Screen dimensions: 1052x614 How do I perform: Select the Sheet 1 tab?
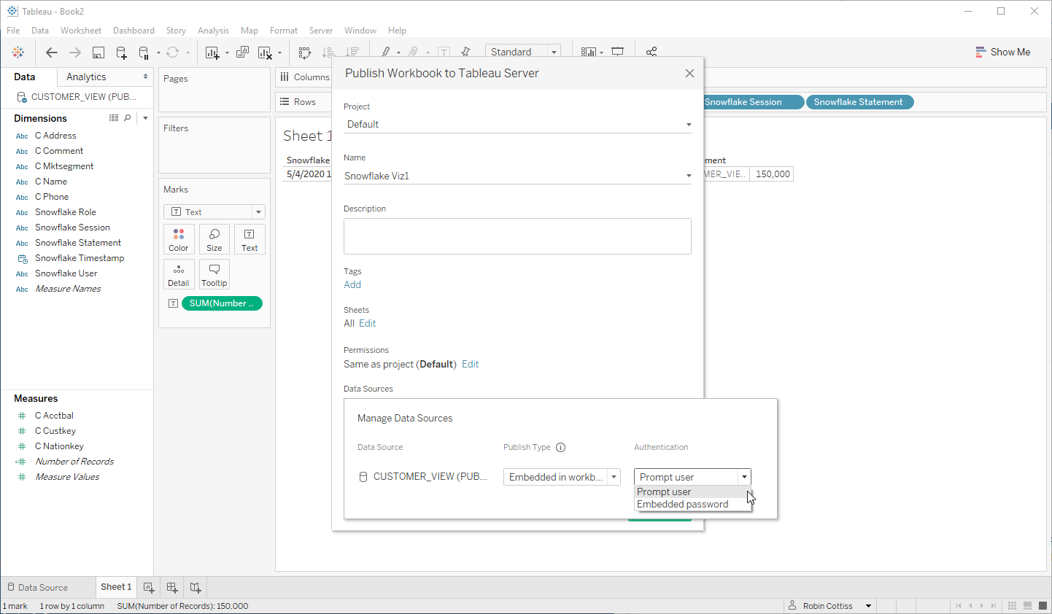click(116, 587)
